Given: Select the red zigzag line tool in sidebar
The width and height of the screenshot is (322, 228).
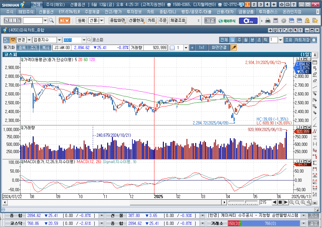Looking at the screenshot, I should (x=314, y=131).
